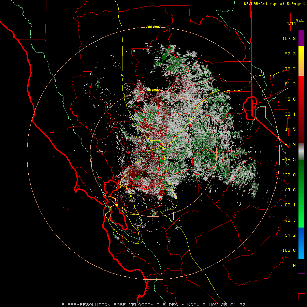Screen dimensions: 307x307
Task: Click the 50 NMI range ring label
Action: (153, 90)
